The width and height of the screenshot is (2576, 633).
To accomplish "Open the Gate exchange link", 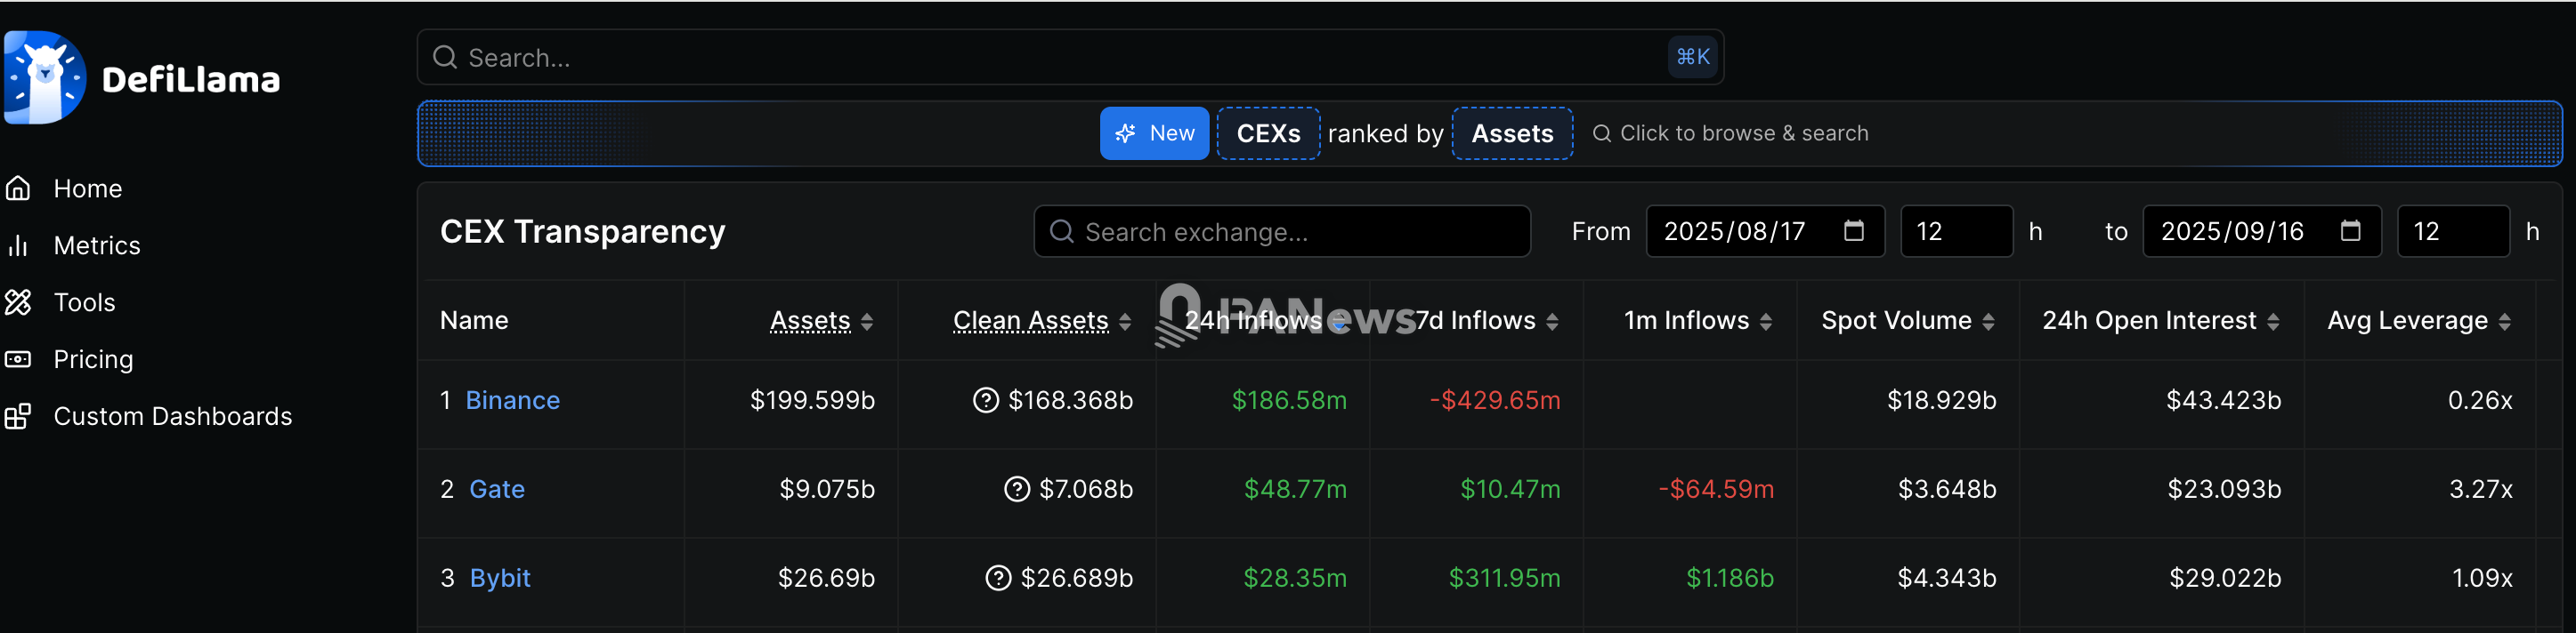I will [497, 489].
